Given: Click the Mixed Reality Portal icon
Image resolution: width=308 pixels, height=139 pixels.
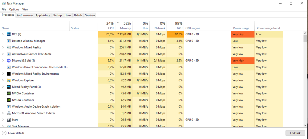Looking at the screenshot, I should (9, 87).
